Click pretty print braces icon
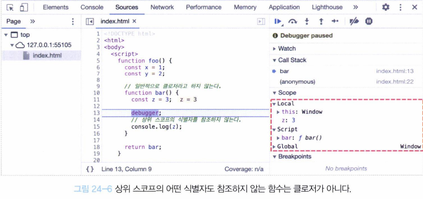Viewport: 423px width, 199px height. [x=90, y=169]
